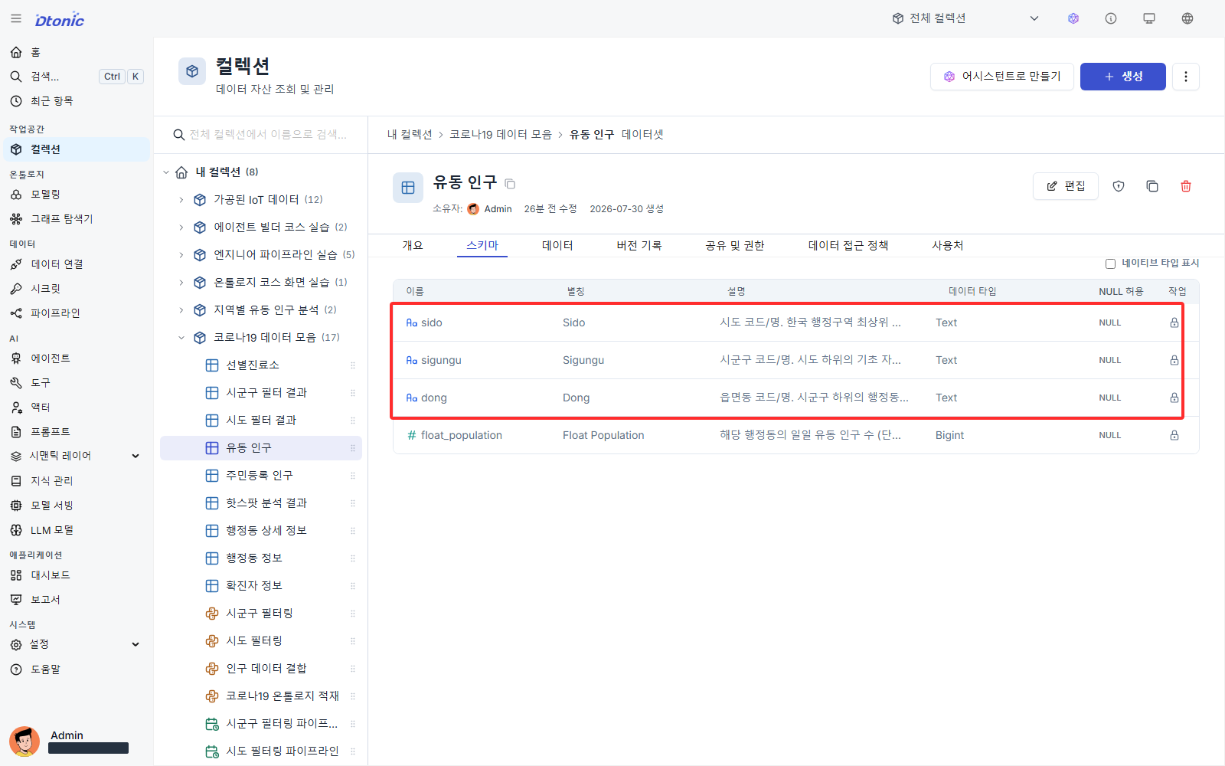Collapse the 내 컬렉션 tree
The height and width of the screenshot is (766, 1225).
166,172
